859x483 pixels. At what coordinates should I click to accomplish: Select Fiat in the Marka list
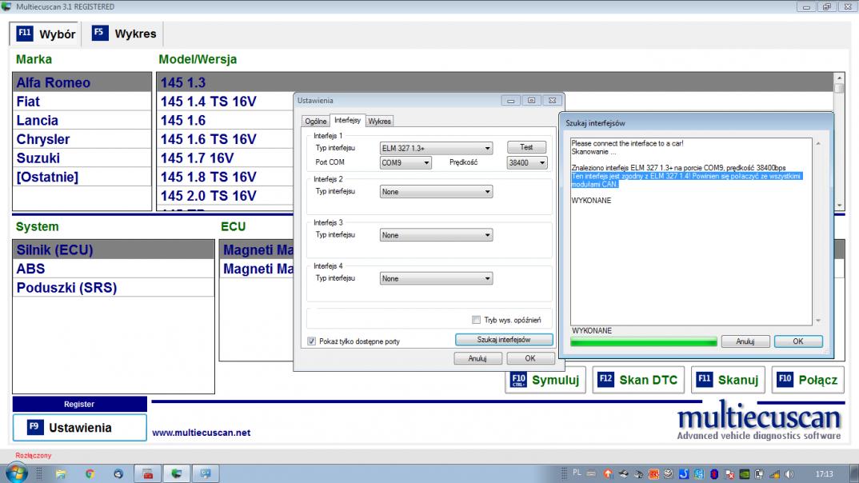82,102
